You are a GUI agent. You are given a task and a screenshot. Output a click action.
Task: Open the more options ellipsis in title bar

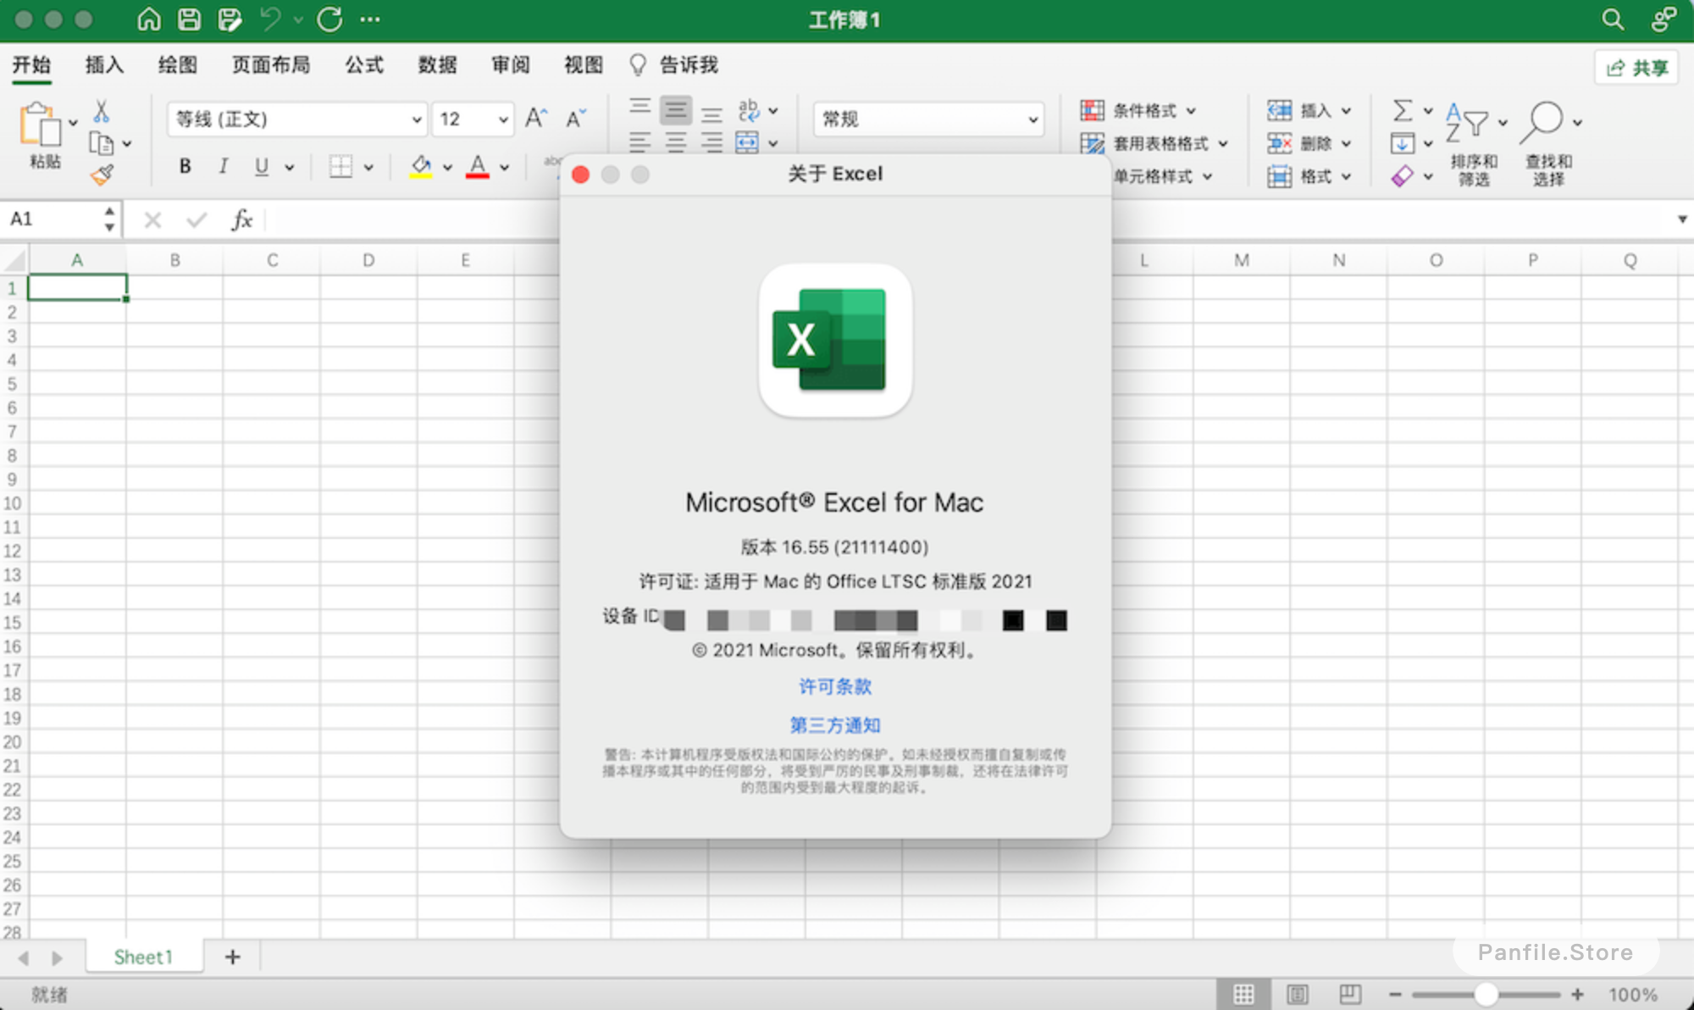click(x=370, y=19)
